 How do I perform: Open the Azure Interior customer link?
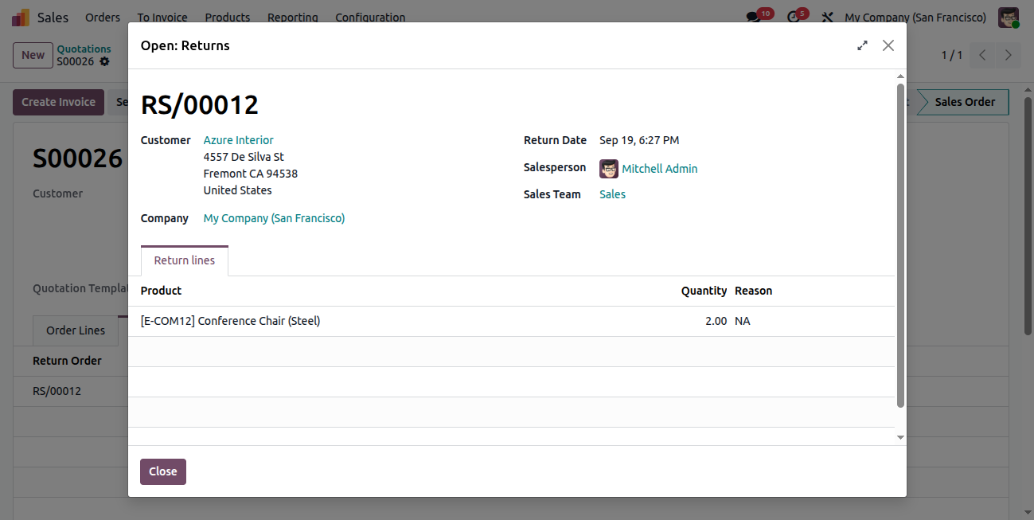click(239, 140)
